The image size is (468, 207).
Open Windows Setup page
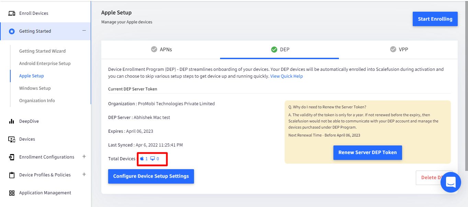click(x=35, y=88)
